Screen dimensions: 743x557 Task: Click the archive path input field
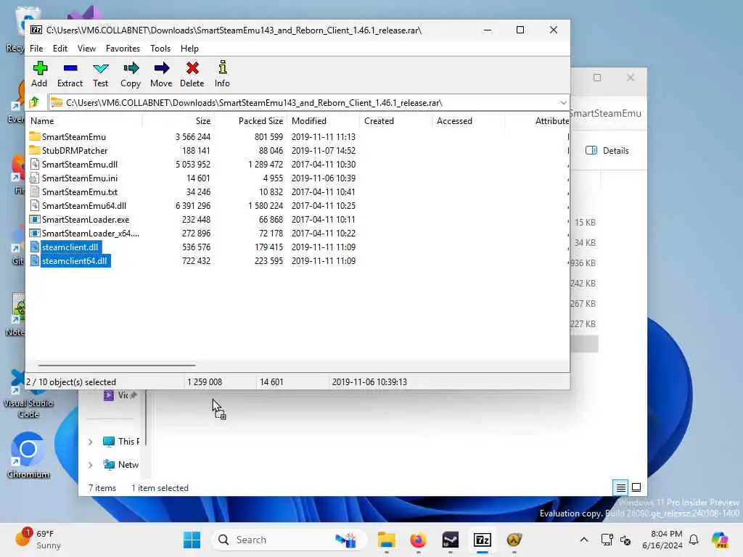[303, 103]
